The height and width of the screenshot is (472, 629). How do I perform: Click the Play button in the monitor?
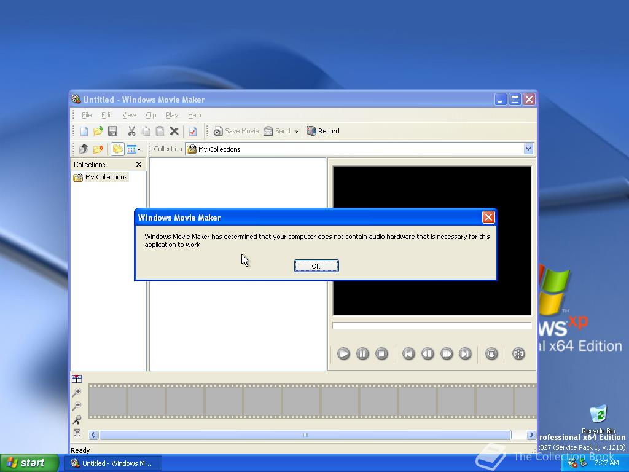pyautogui.click(x=343, y=353)
